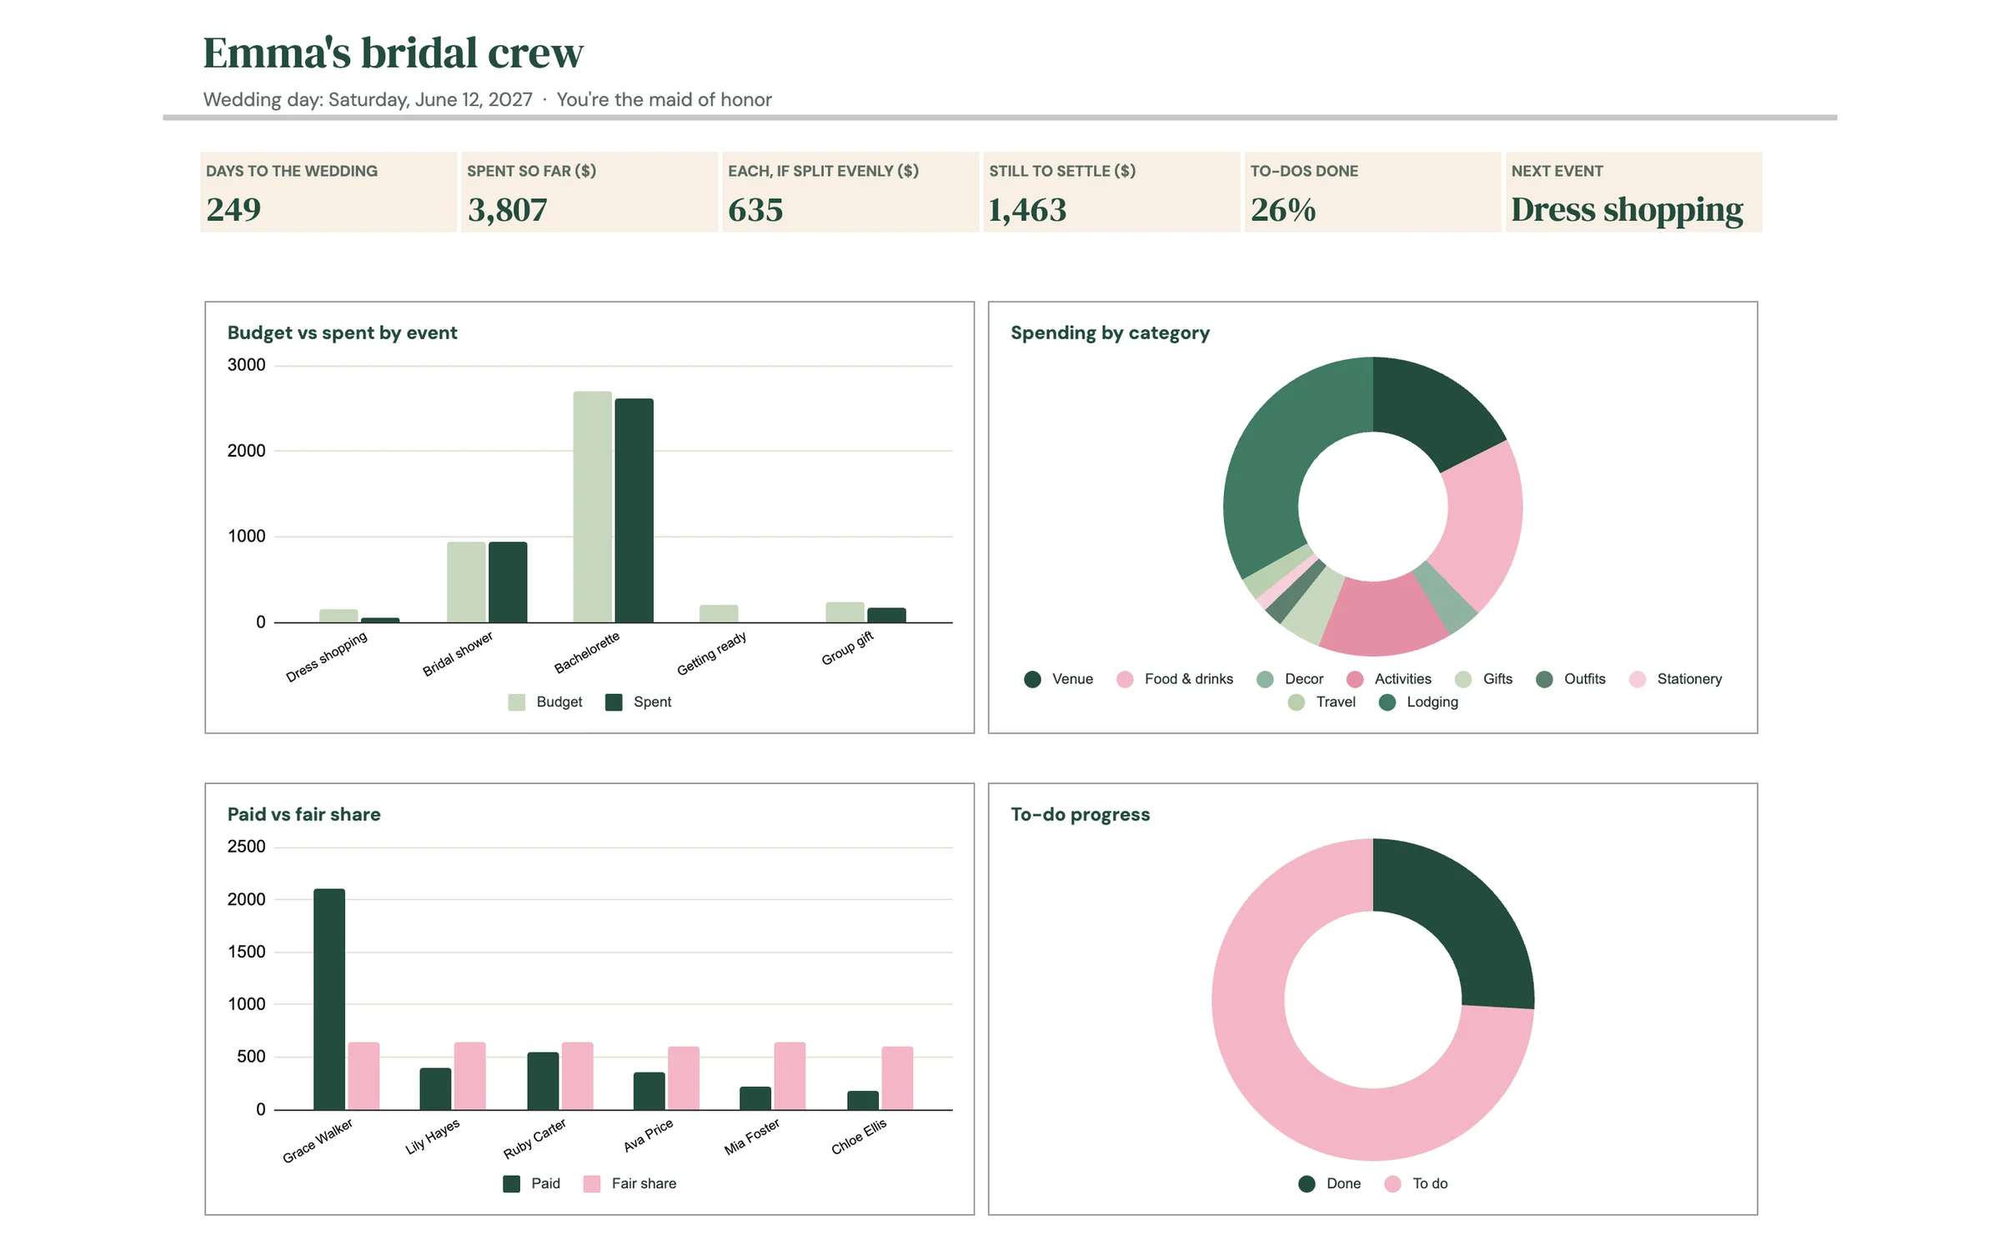Viewport: 2001px width, 1250px height.
Task: Select the Lodging legend entry
Action: pyautogui.click(x=1418, y=702)
